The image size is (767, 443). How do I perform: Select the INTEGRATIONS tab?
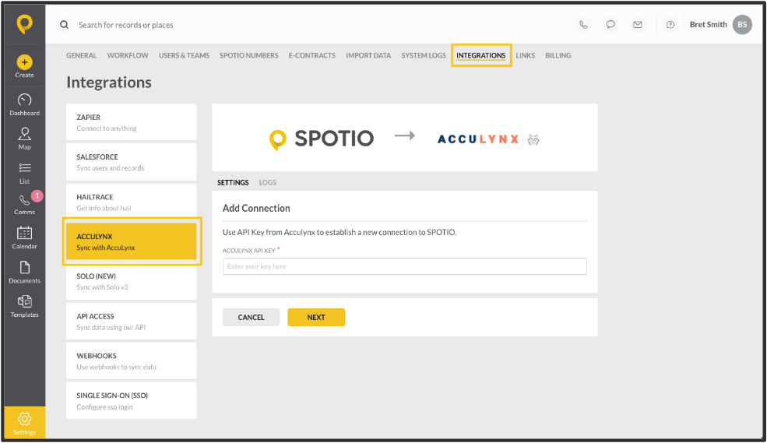pyautogui.click(x=481, y=55)
